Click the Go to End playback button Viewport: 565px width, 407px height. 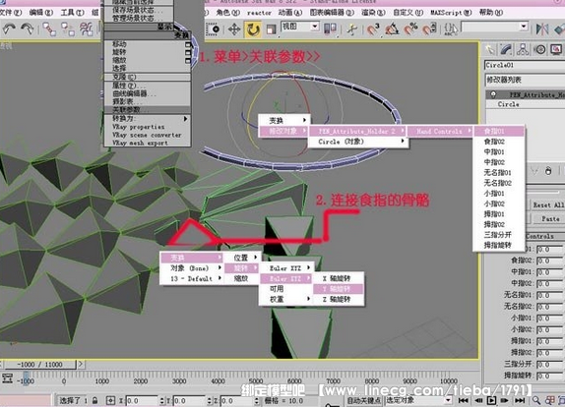coord(520,400)
